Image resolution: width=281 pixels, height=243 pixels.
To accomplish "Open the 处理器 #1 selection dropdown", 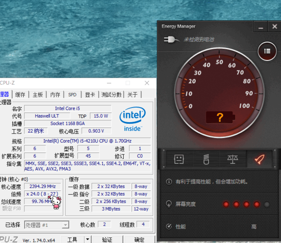I will 47,225.
